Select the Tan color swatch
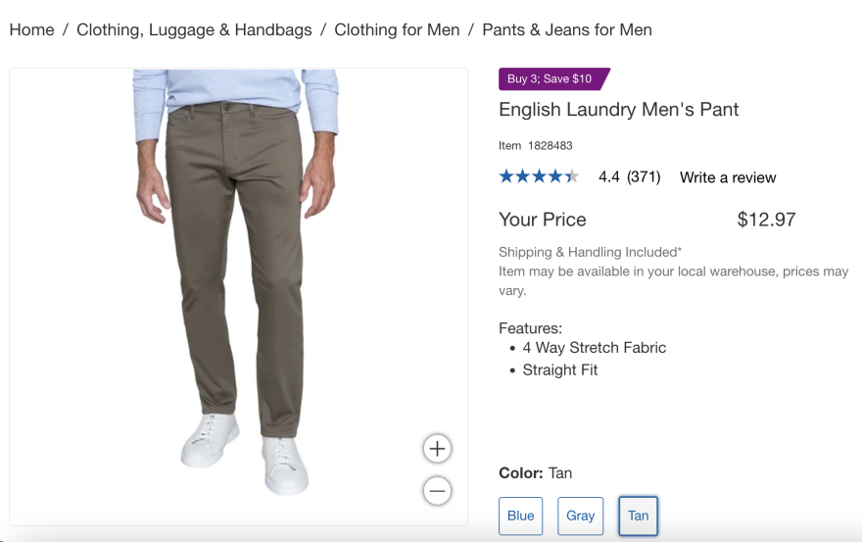862x542 pixels. click(638, 516)
